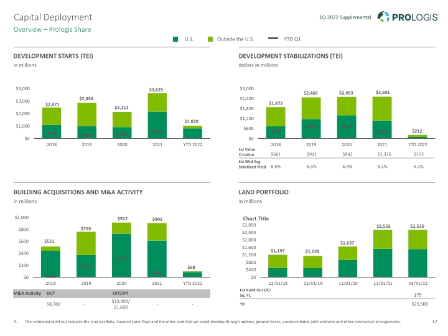Select the '1Q 2022 Supplemental' header text
Image resolution: width=448 pixels, height=336 pixels.
pyautogui.click(x=345, y=17)
